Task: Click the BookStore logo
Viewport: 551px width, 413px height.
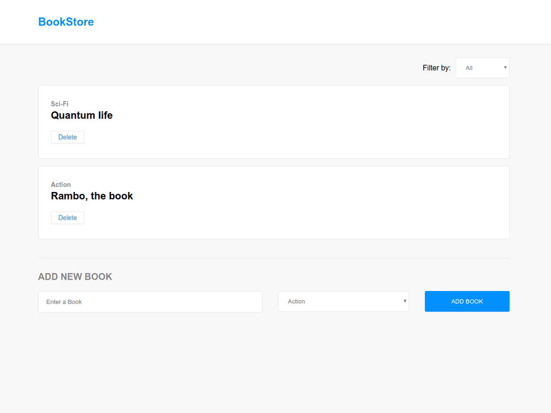Action: coord(66,21)
